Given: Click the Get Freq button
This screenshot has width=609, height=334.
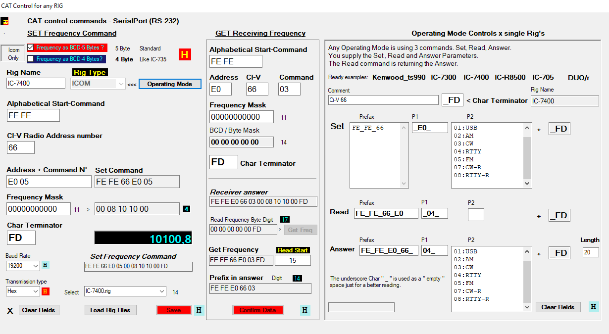Looking at the screenshot, I should click(x=300, y=230).
